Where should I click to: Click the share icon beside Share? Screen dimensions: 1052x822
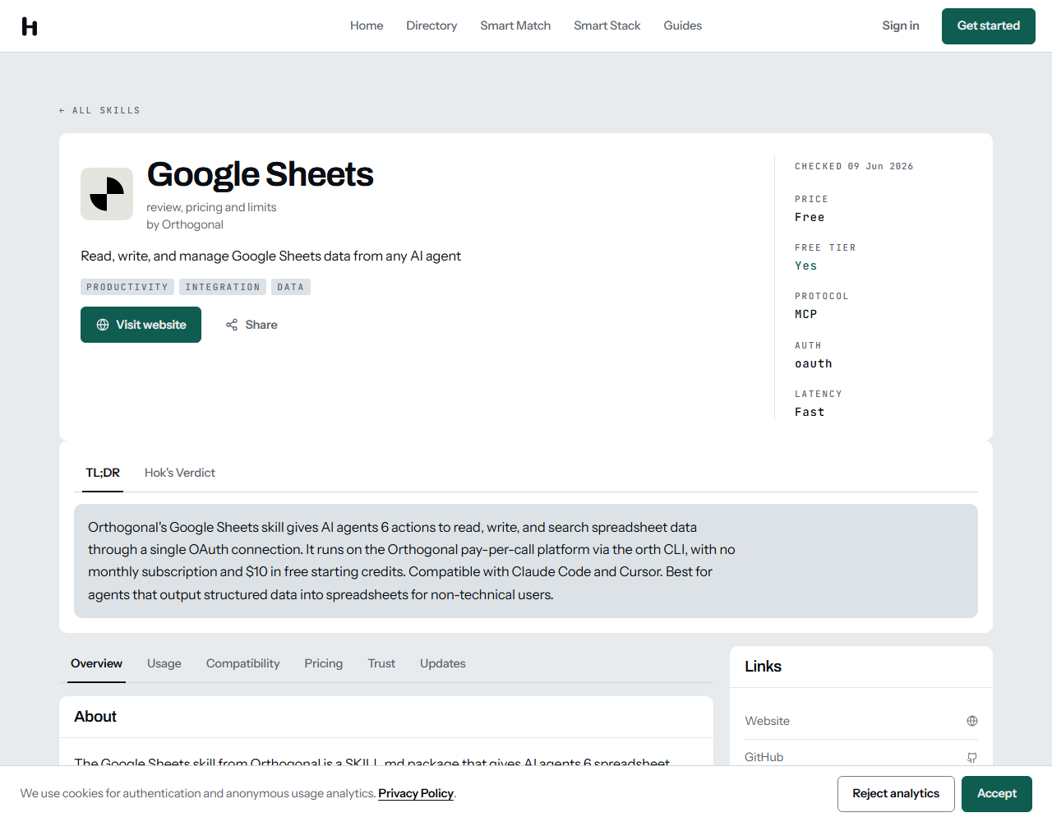tap(232, 325)
